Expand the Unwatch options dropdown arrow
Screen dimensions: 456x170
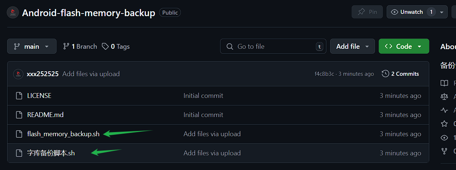[442, 12]
